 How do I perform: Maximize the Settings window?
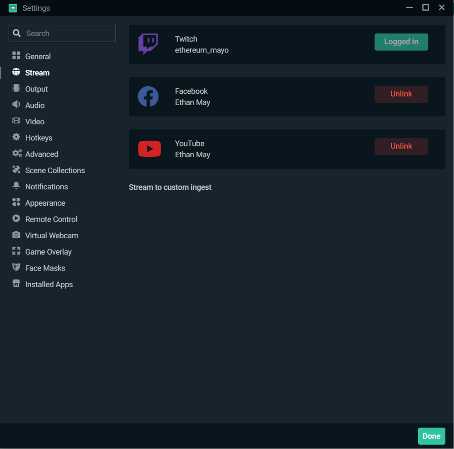click(425, 8)
